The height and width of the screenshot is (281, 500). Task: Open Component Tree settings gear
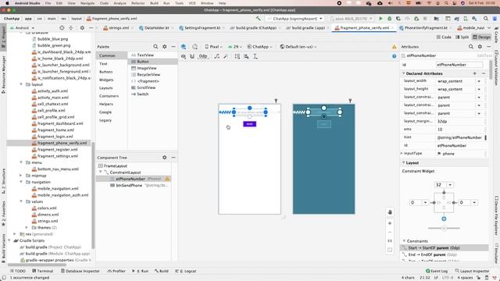(165, 158)
